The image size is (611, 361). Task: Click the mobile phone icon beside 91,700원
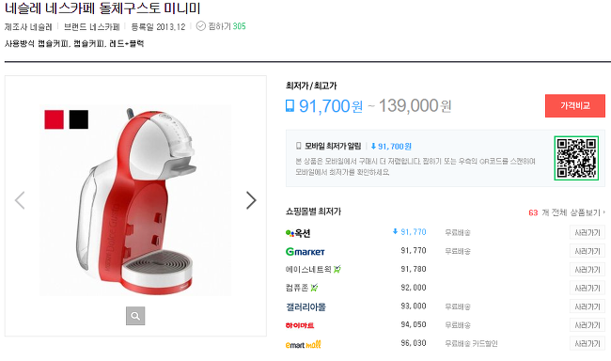pyautogui.click(x=290, y=105)
